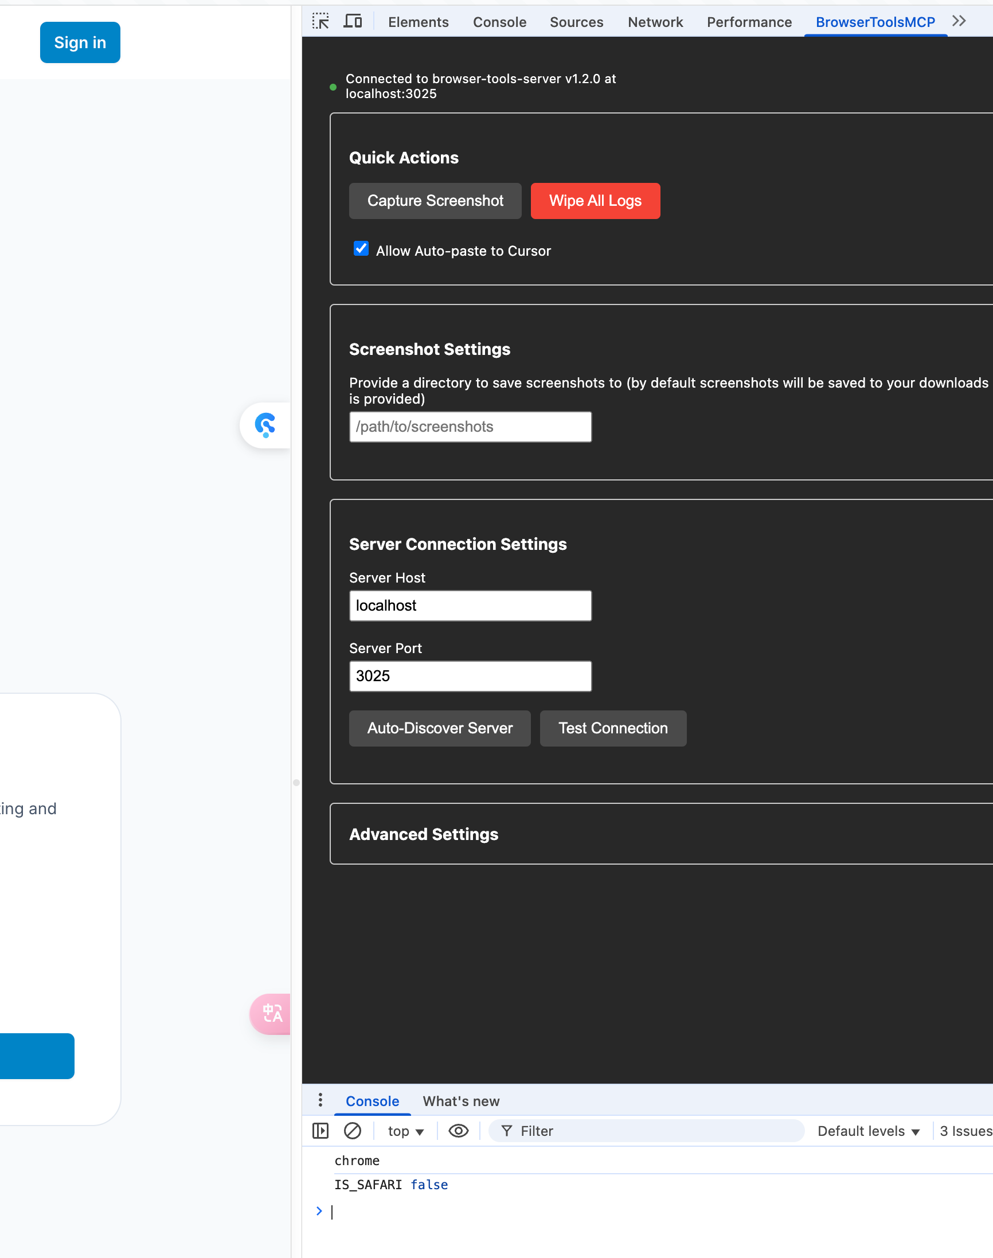Focus the screenshot path input field

470,427
